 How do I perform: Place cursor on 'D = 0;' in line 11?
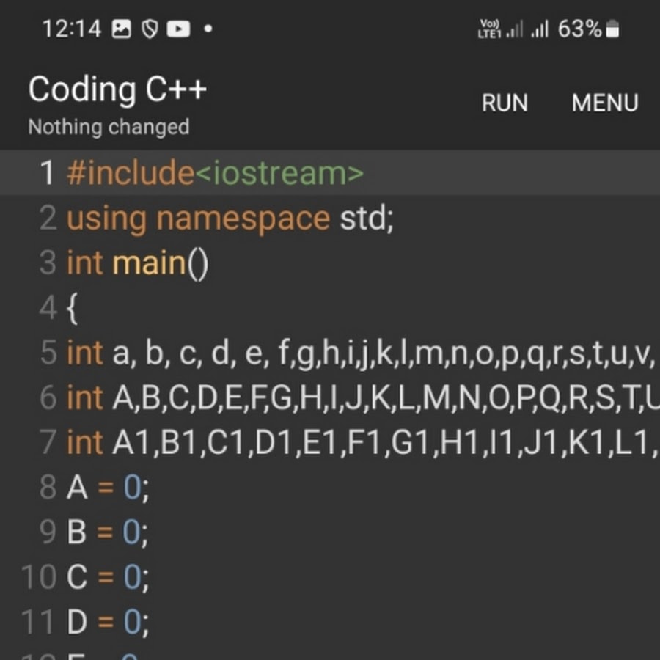point(108,622)
